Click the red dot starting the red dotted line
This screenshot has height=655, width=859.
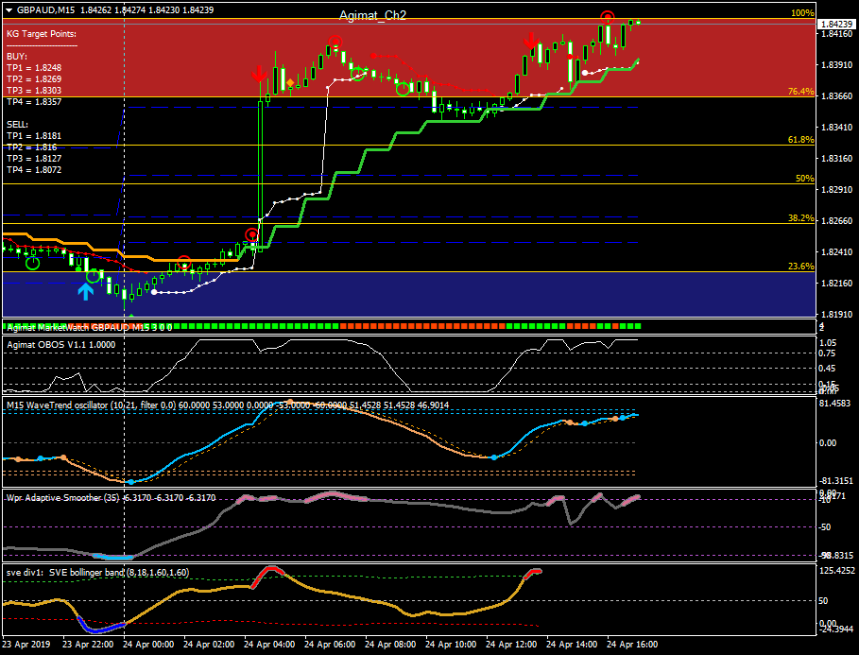[x=373, y=56]
